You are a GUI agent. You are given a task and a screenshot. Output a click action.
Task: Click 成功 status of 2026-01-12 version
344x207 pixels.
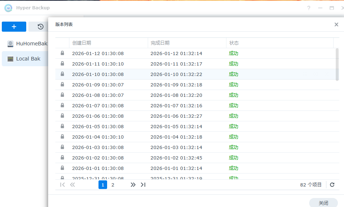233,53
